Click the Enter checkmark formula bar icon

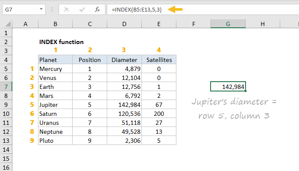click(x=82, y=9)
